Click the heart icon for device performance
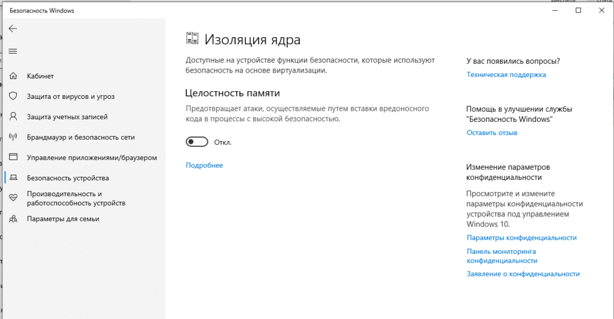 pos(13,198)
